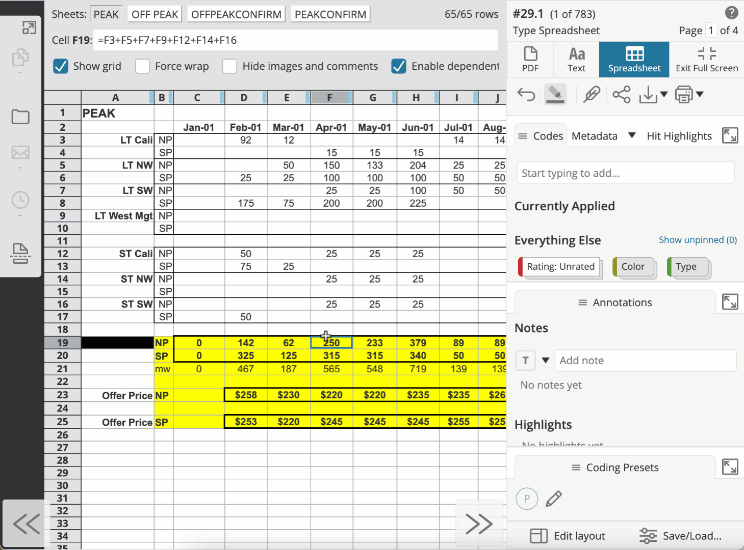Switch to the PDF view

tap(530, 59)
